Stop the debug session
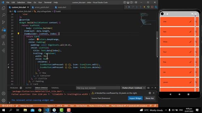The width and height of the screenshot is (202, 113). point(152,7)
